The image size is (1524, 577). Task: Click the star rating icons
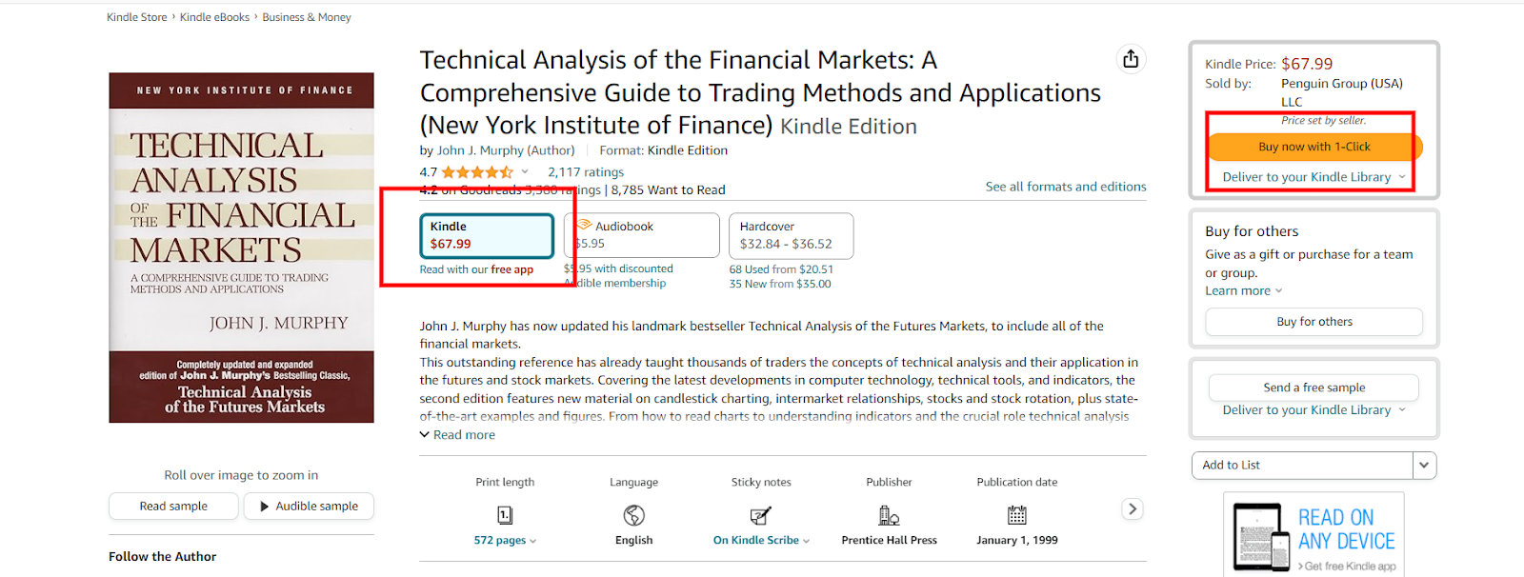coord(476,172)
